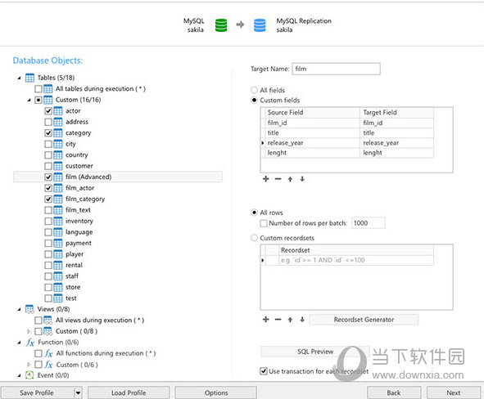
Task: Click the test table icon
Action: tap(57, 298)
